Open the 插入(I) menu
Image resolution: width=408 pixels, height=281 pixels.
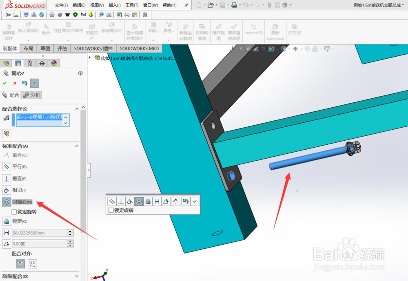(115, 5)
